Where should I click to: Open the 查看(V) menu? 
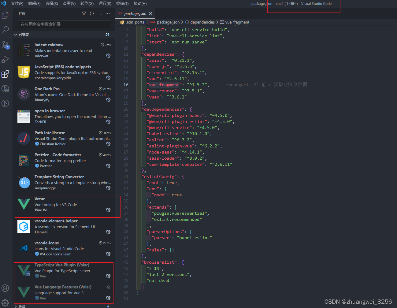tap(69, 4)
